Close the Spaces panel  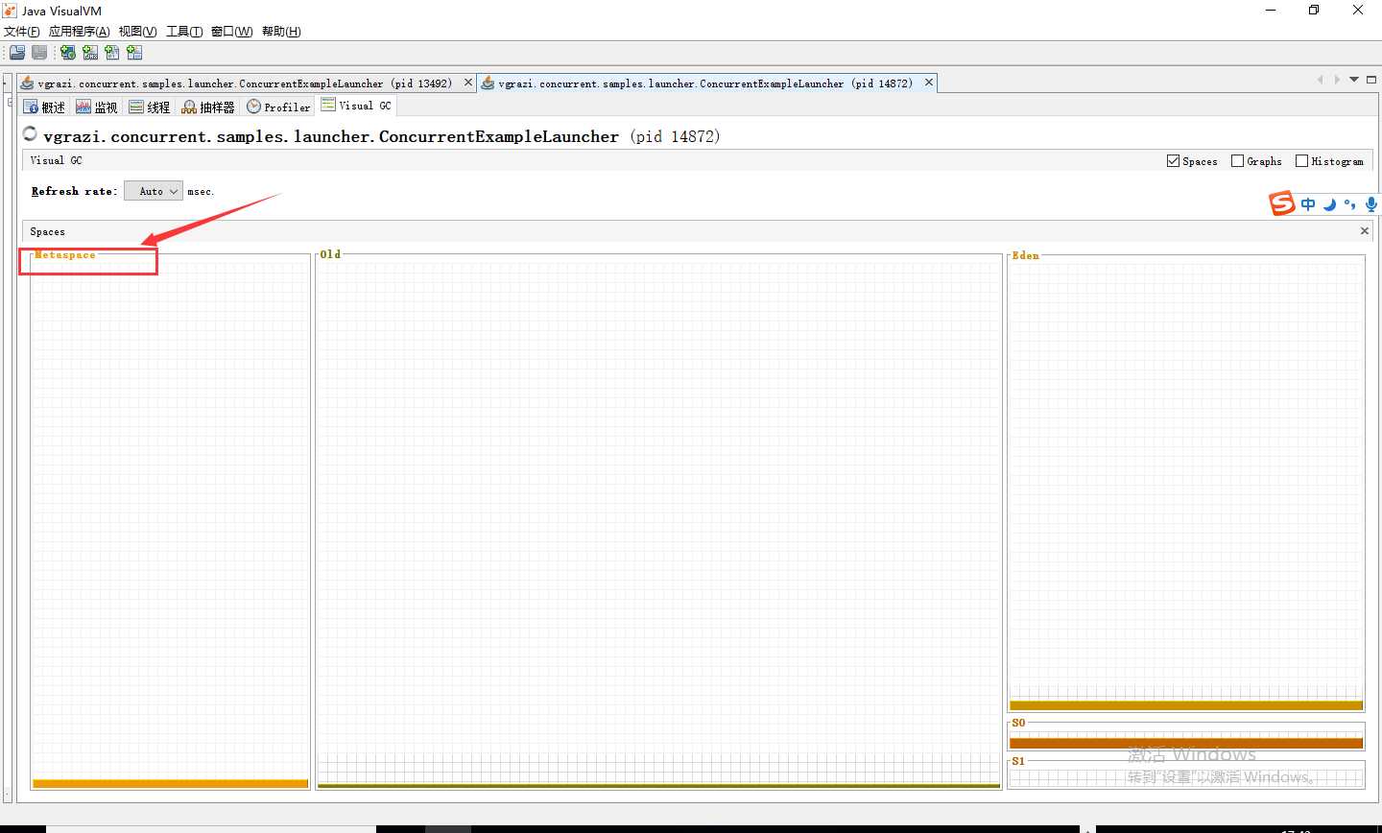click(1365, 231)
